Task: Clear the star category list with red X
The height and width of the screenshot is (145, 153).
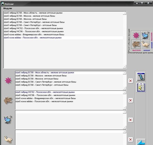Action: (131, 81)
